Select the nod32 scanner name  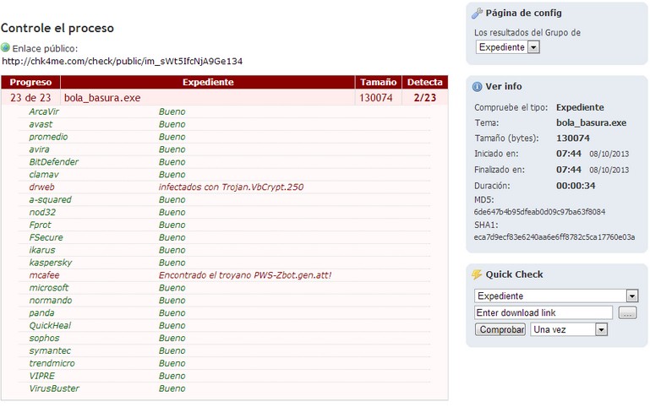click(42, 213)
